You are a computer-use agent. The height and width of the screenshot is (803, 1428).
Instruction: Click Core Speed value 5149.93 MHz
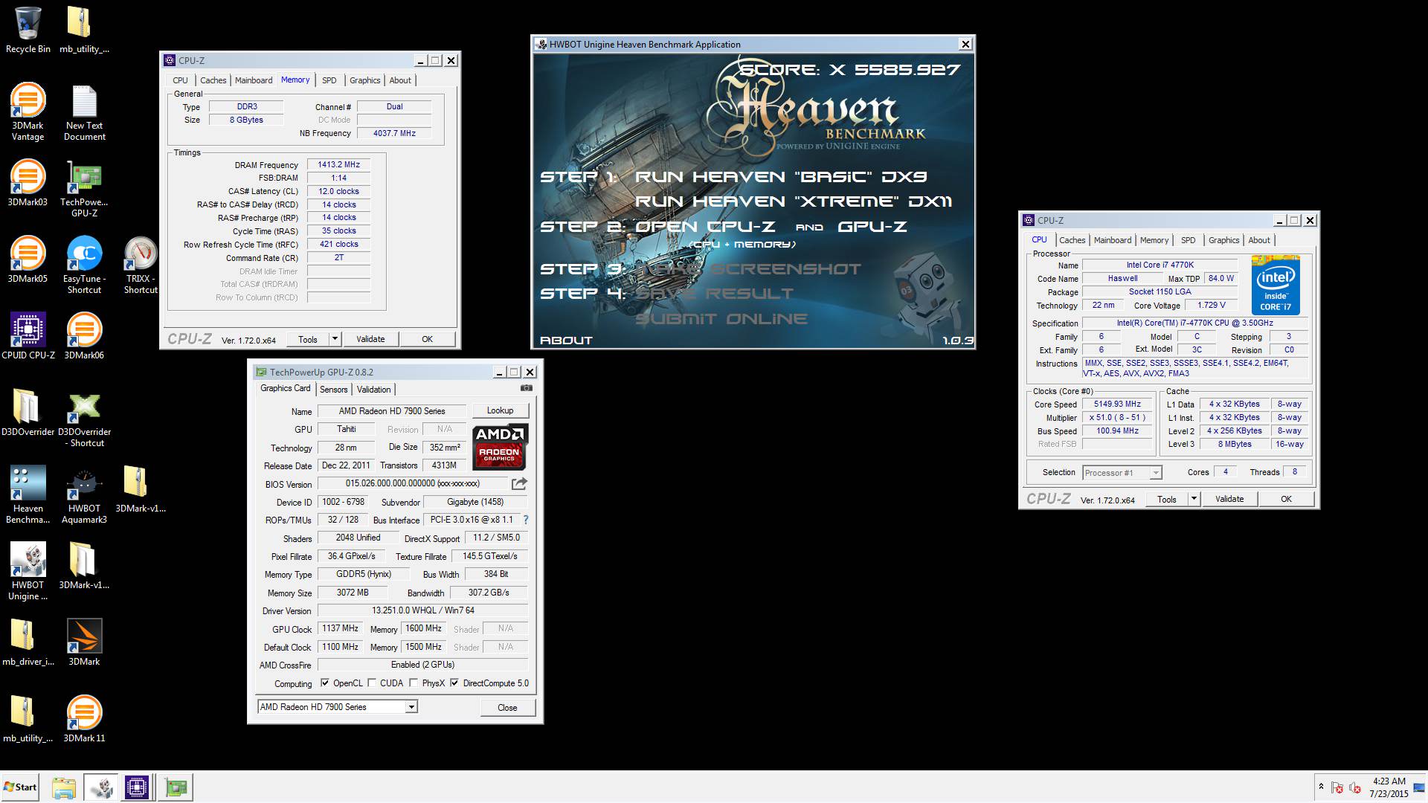[x=1117, y=404]
